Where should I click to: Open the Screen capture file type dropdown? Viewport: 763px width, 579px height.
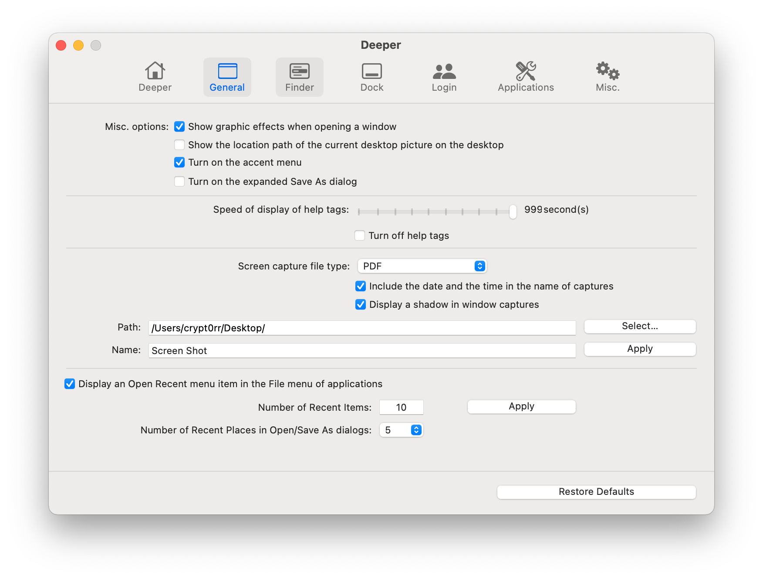pos(422,266)
